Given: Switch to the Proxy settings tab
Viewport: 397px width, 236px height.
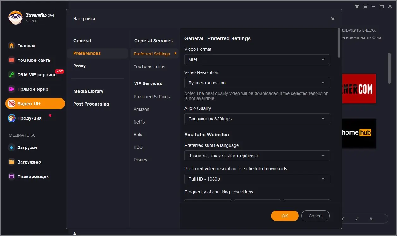Looking at the screenshot, I should point(79,66).
